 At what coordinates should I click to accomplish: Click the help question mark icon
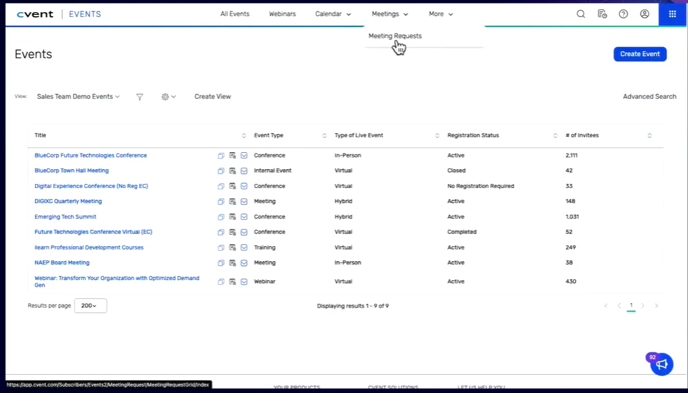pos(623,14)
